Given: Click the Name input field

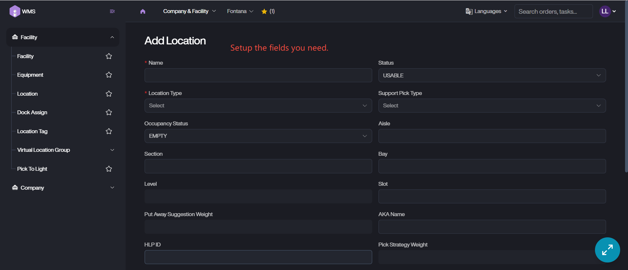Looking at the screenshot, I should 258,75.
